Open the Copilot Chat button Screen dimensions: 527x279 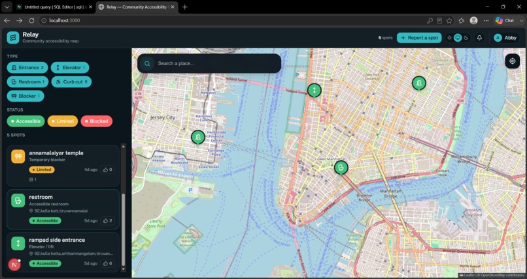pyautogui.click(x=505, y=20)
